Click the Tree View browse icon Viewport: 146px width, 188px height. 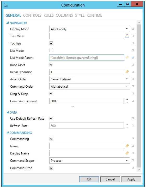pyautogui.click(x=127, y=36)
